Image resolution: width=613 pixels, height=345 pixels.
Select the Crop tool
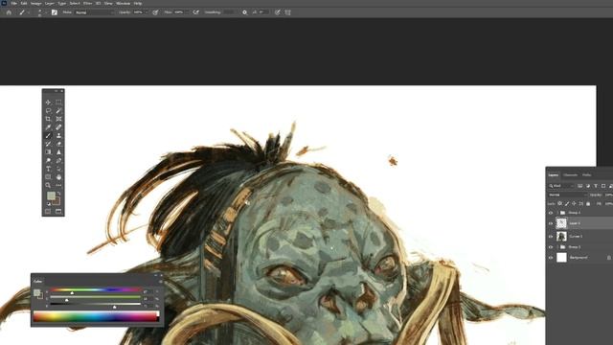[48, 119]
